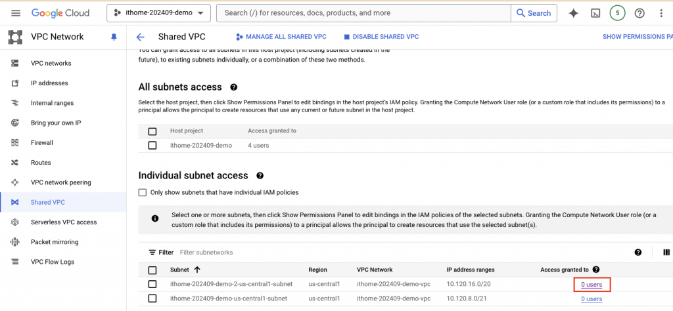Screen dimensions: 673x311
Task: Click the subnetworks filter input field
Action: pos(263,252)
